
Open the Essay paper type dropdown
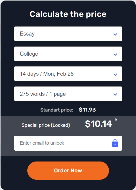click(x=68, y=34)
